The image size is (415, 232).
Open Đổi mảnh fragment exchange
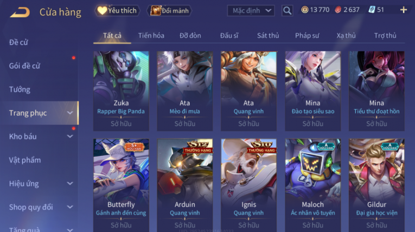169,11
